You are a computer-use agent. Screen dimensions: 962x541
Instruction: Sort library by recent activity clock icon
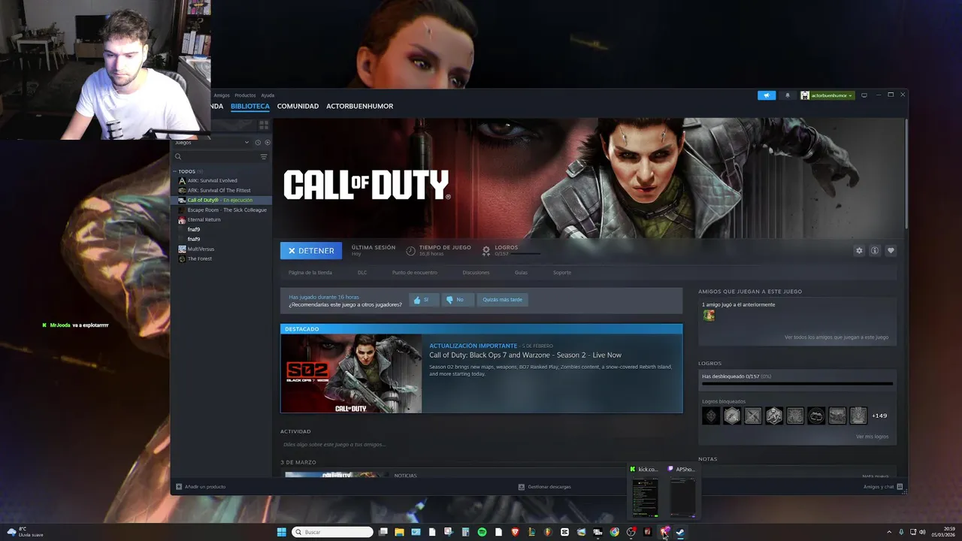pyautogui.click(x=258, y=142)
